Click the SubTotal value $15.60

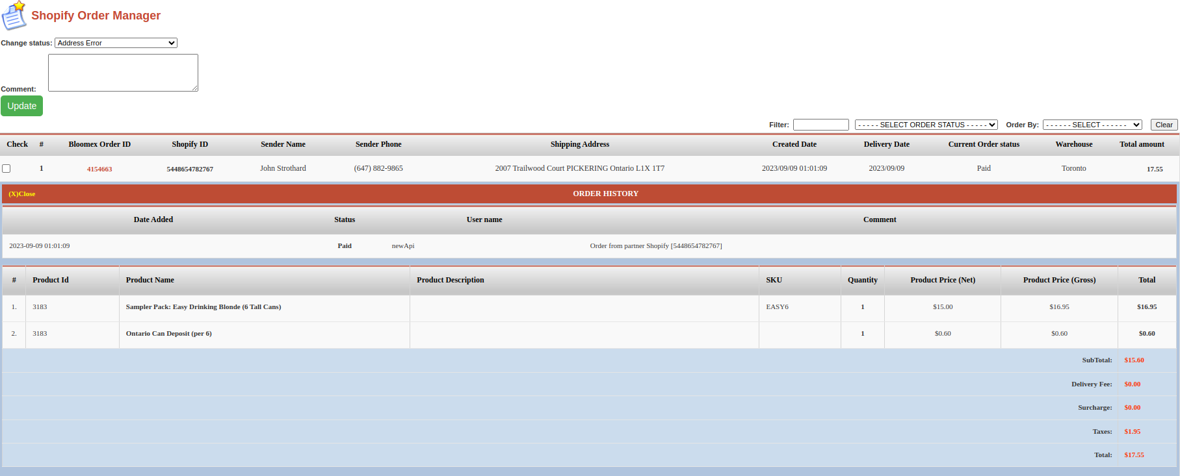tap(1134, 360)
